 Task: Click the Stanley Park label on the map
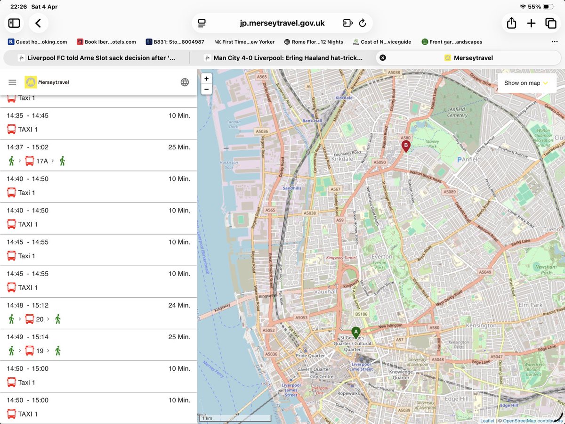pyautogui.click(x=432, y=144)
